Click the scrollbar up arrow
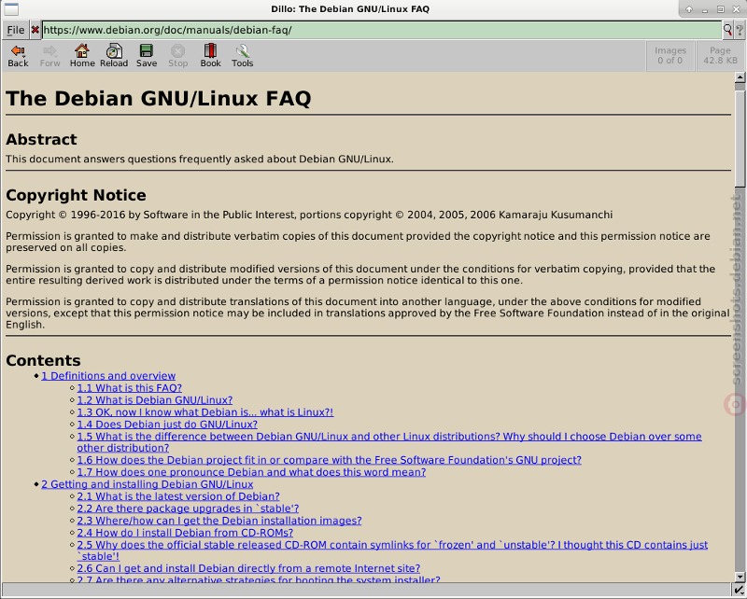 point(740,77)
